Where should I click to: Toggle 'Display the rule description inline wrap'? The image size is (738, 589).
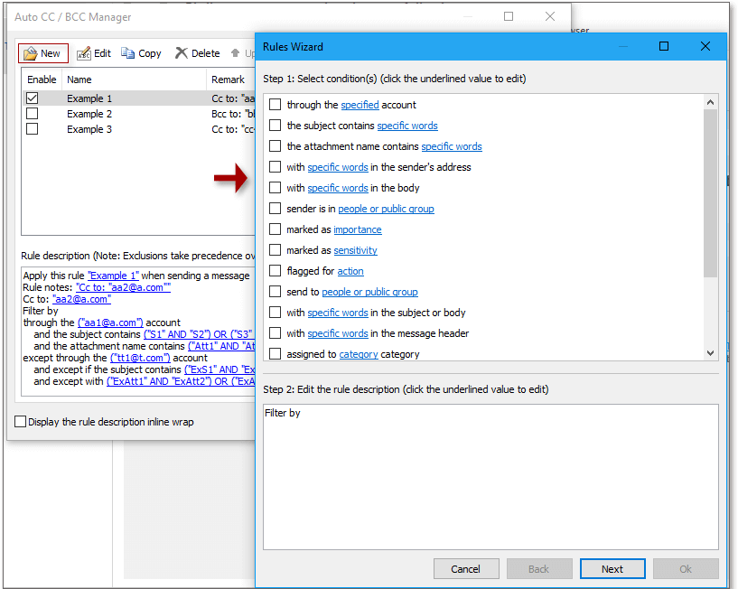pyautogui.click(x=19, y=421)
